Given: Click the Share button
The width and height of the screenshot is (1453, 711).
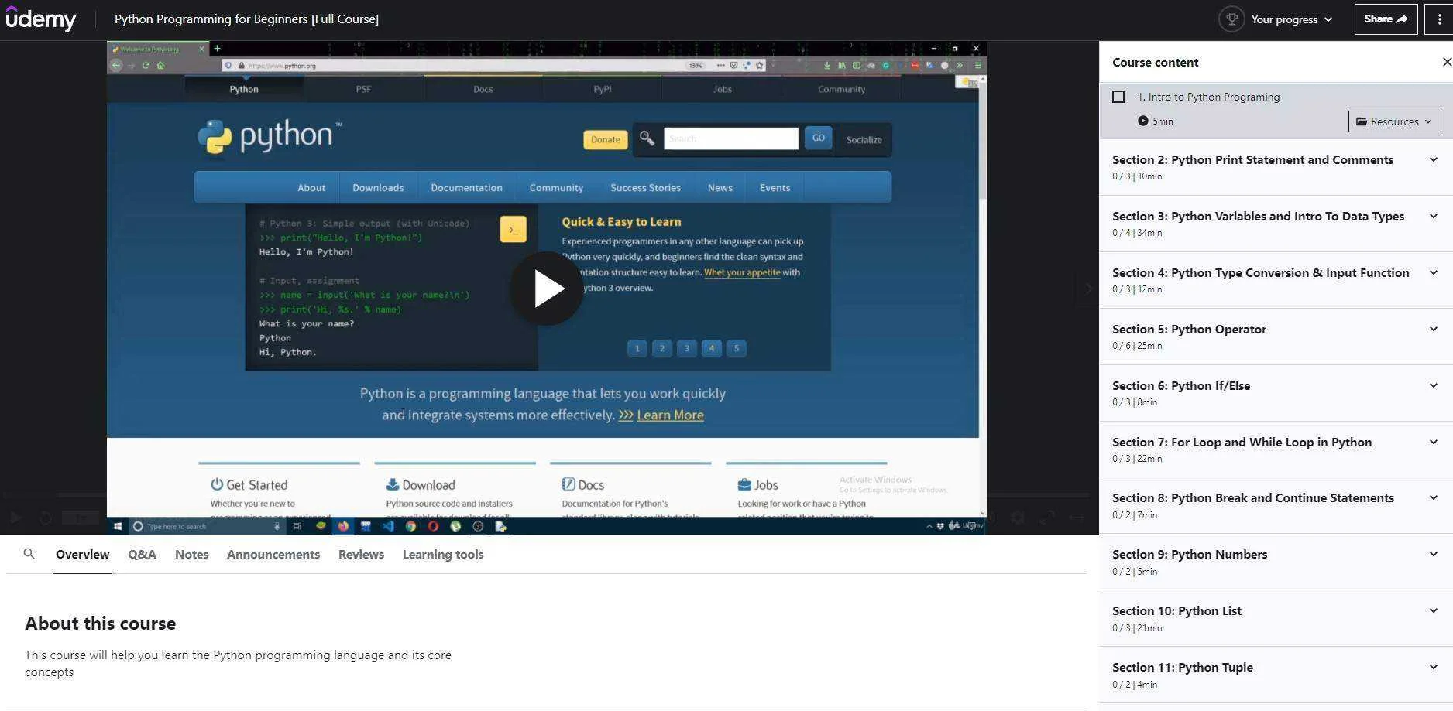Looking at the screenshot, I should click(x=1386, y=19).
